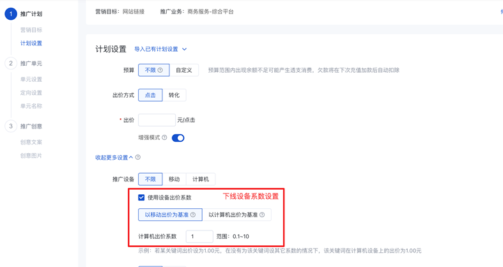Click 计算机出价系数 input box
Screen dimensions: 503x267
pos(199,236)
